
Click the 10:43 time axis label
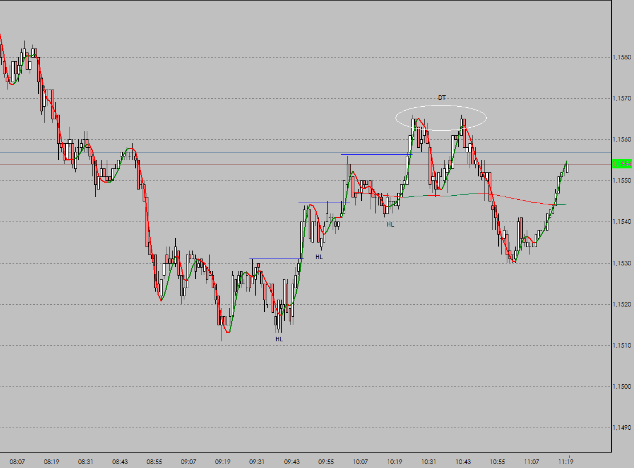click(x=463, y=462)
